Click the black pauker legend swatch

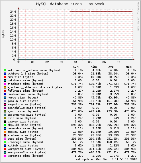coord(5,122)
